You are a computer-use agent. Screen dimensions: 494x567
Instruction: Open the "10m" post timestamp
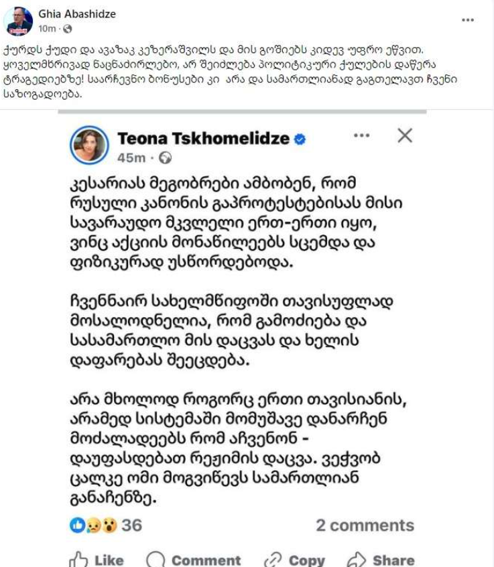click(x=46, y=29)
